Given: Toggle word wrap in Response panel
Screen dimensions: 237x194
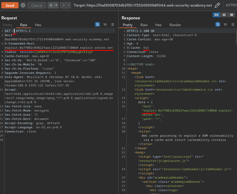Looking at the screenshot, I should 218,24.
